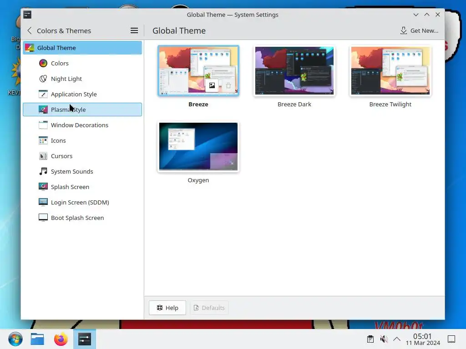
Task: Click the Window Decorations icon
Action: 43,125
